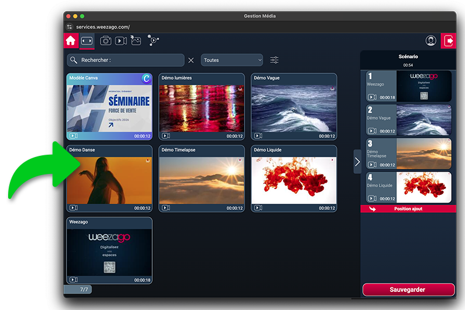Click the Position ajout red bar
Viewport: 465px width, 310px height.
[407, 209]
